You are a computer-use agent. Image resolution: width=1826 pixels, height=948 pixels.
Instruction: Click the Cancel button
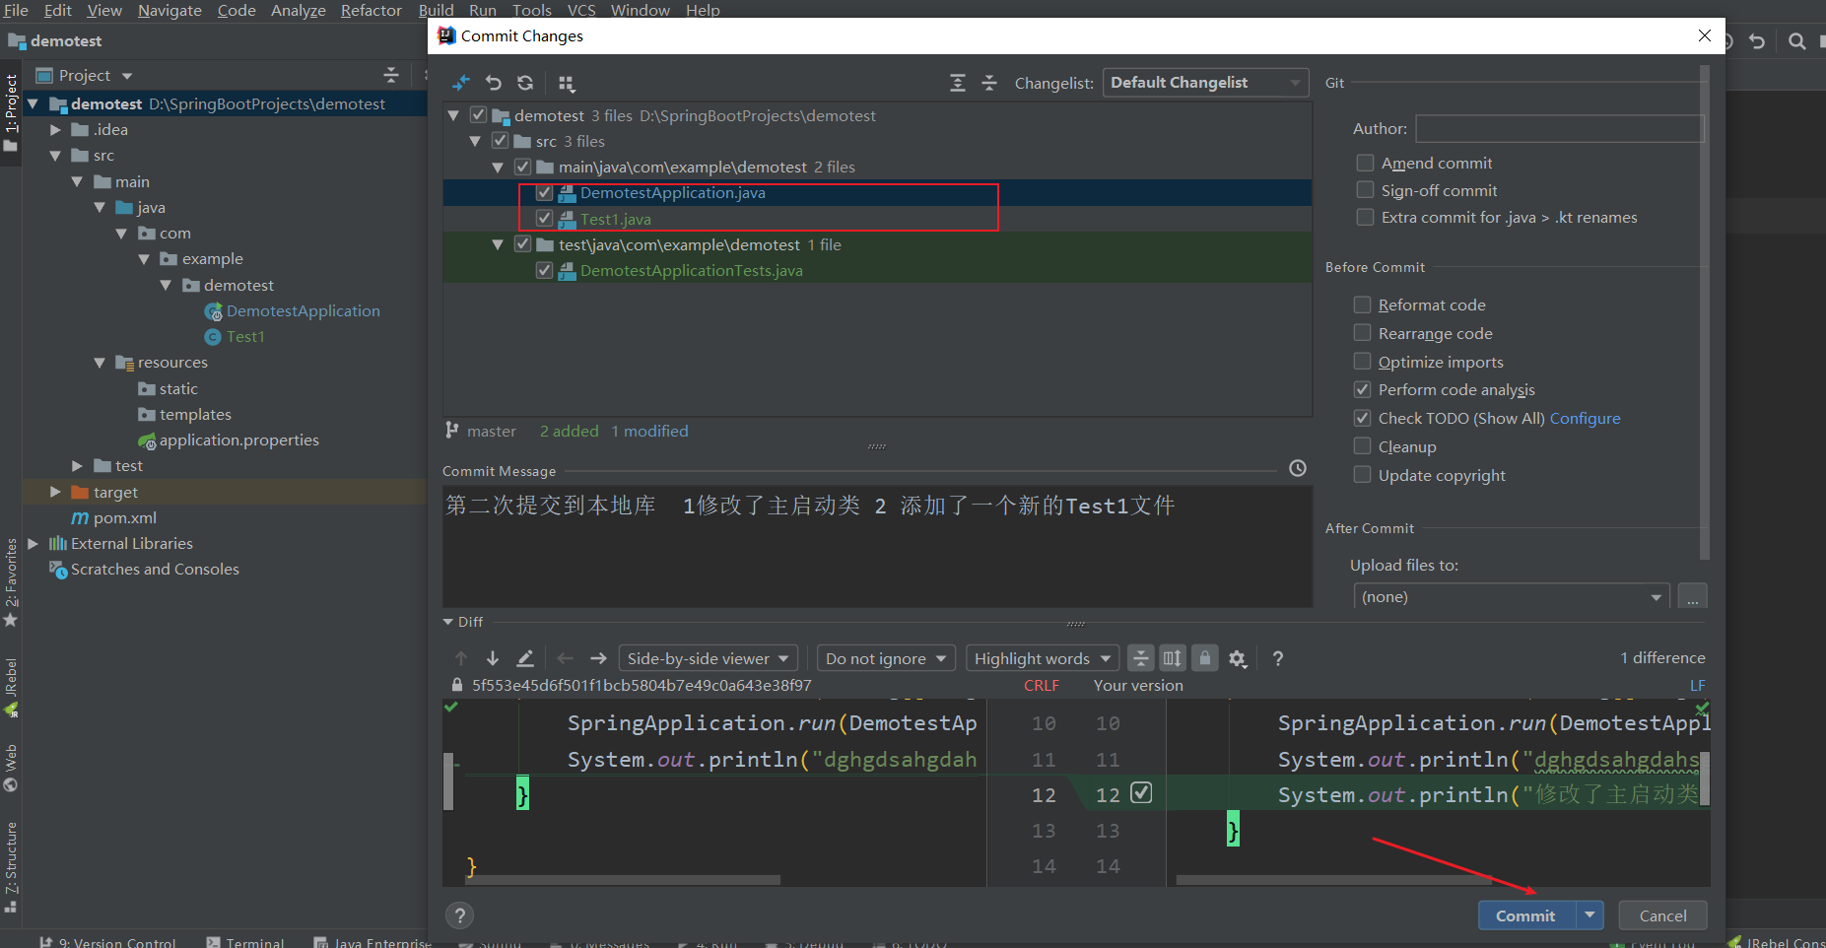tap(1662, 915)
